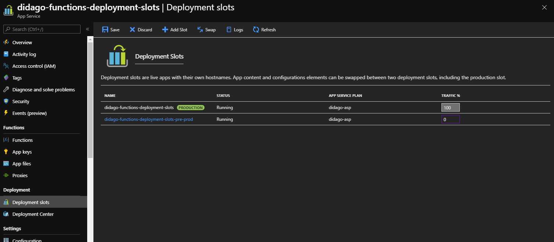Click the pre-prod traffic percentage field
The width and height of the screenshot is (554, 242).
450,119
